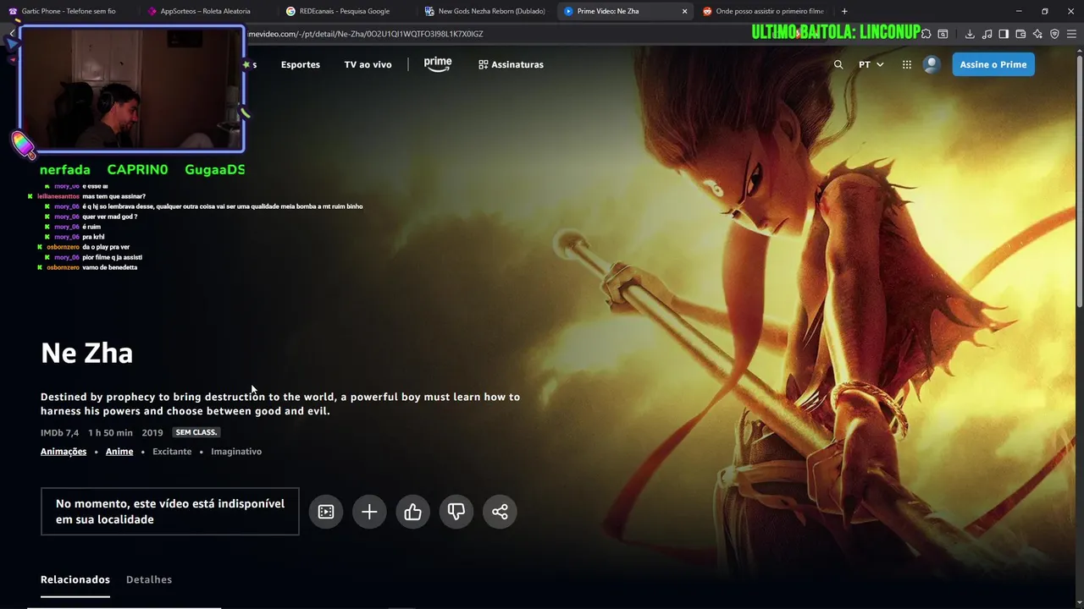Click the Assine o Prime button

click(x=993, y=64)
